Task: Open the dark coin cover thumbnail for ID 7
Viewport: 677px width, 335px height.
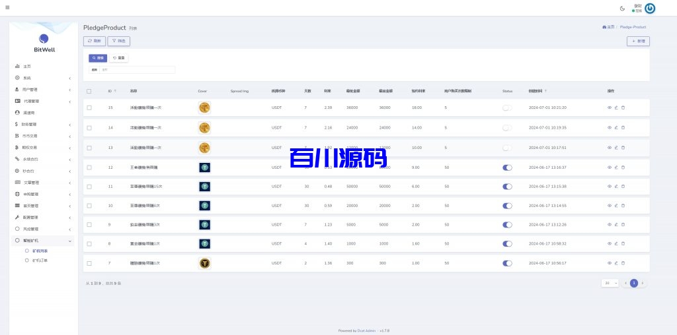Action: pyautogui.click(x=205, y=263)
